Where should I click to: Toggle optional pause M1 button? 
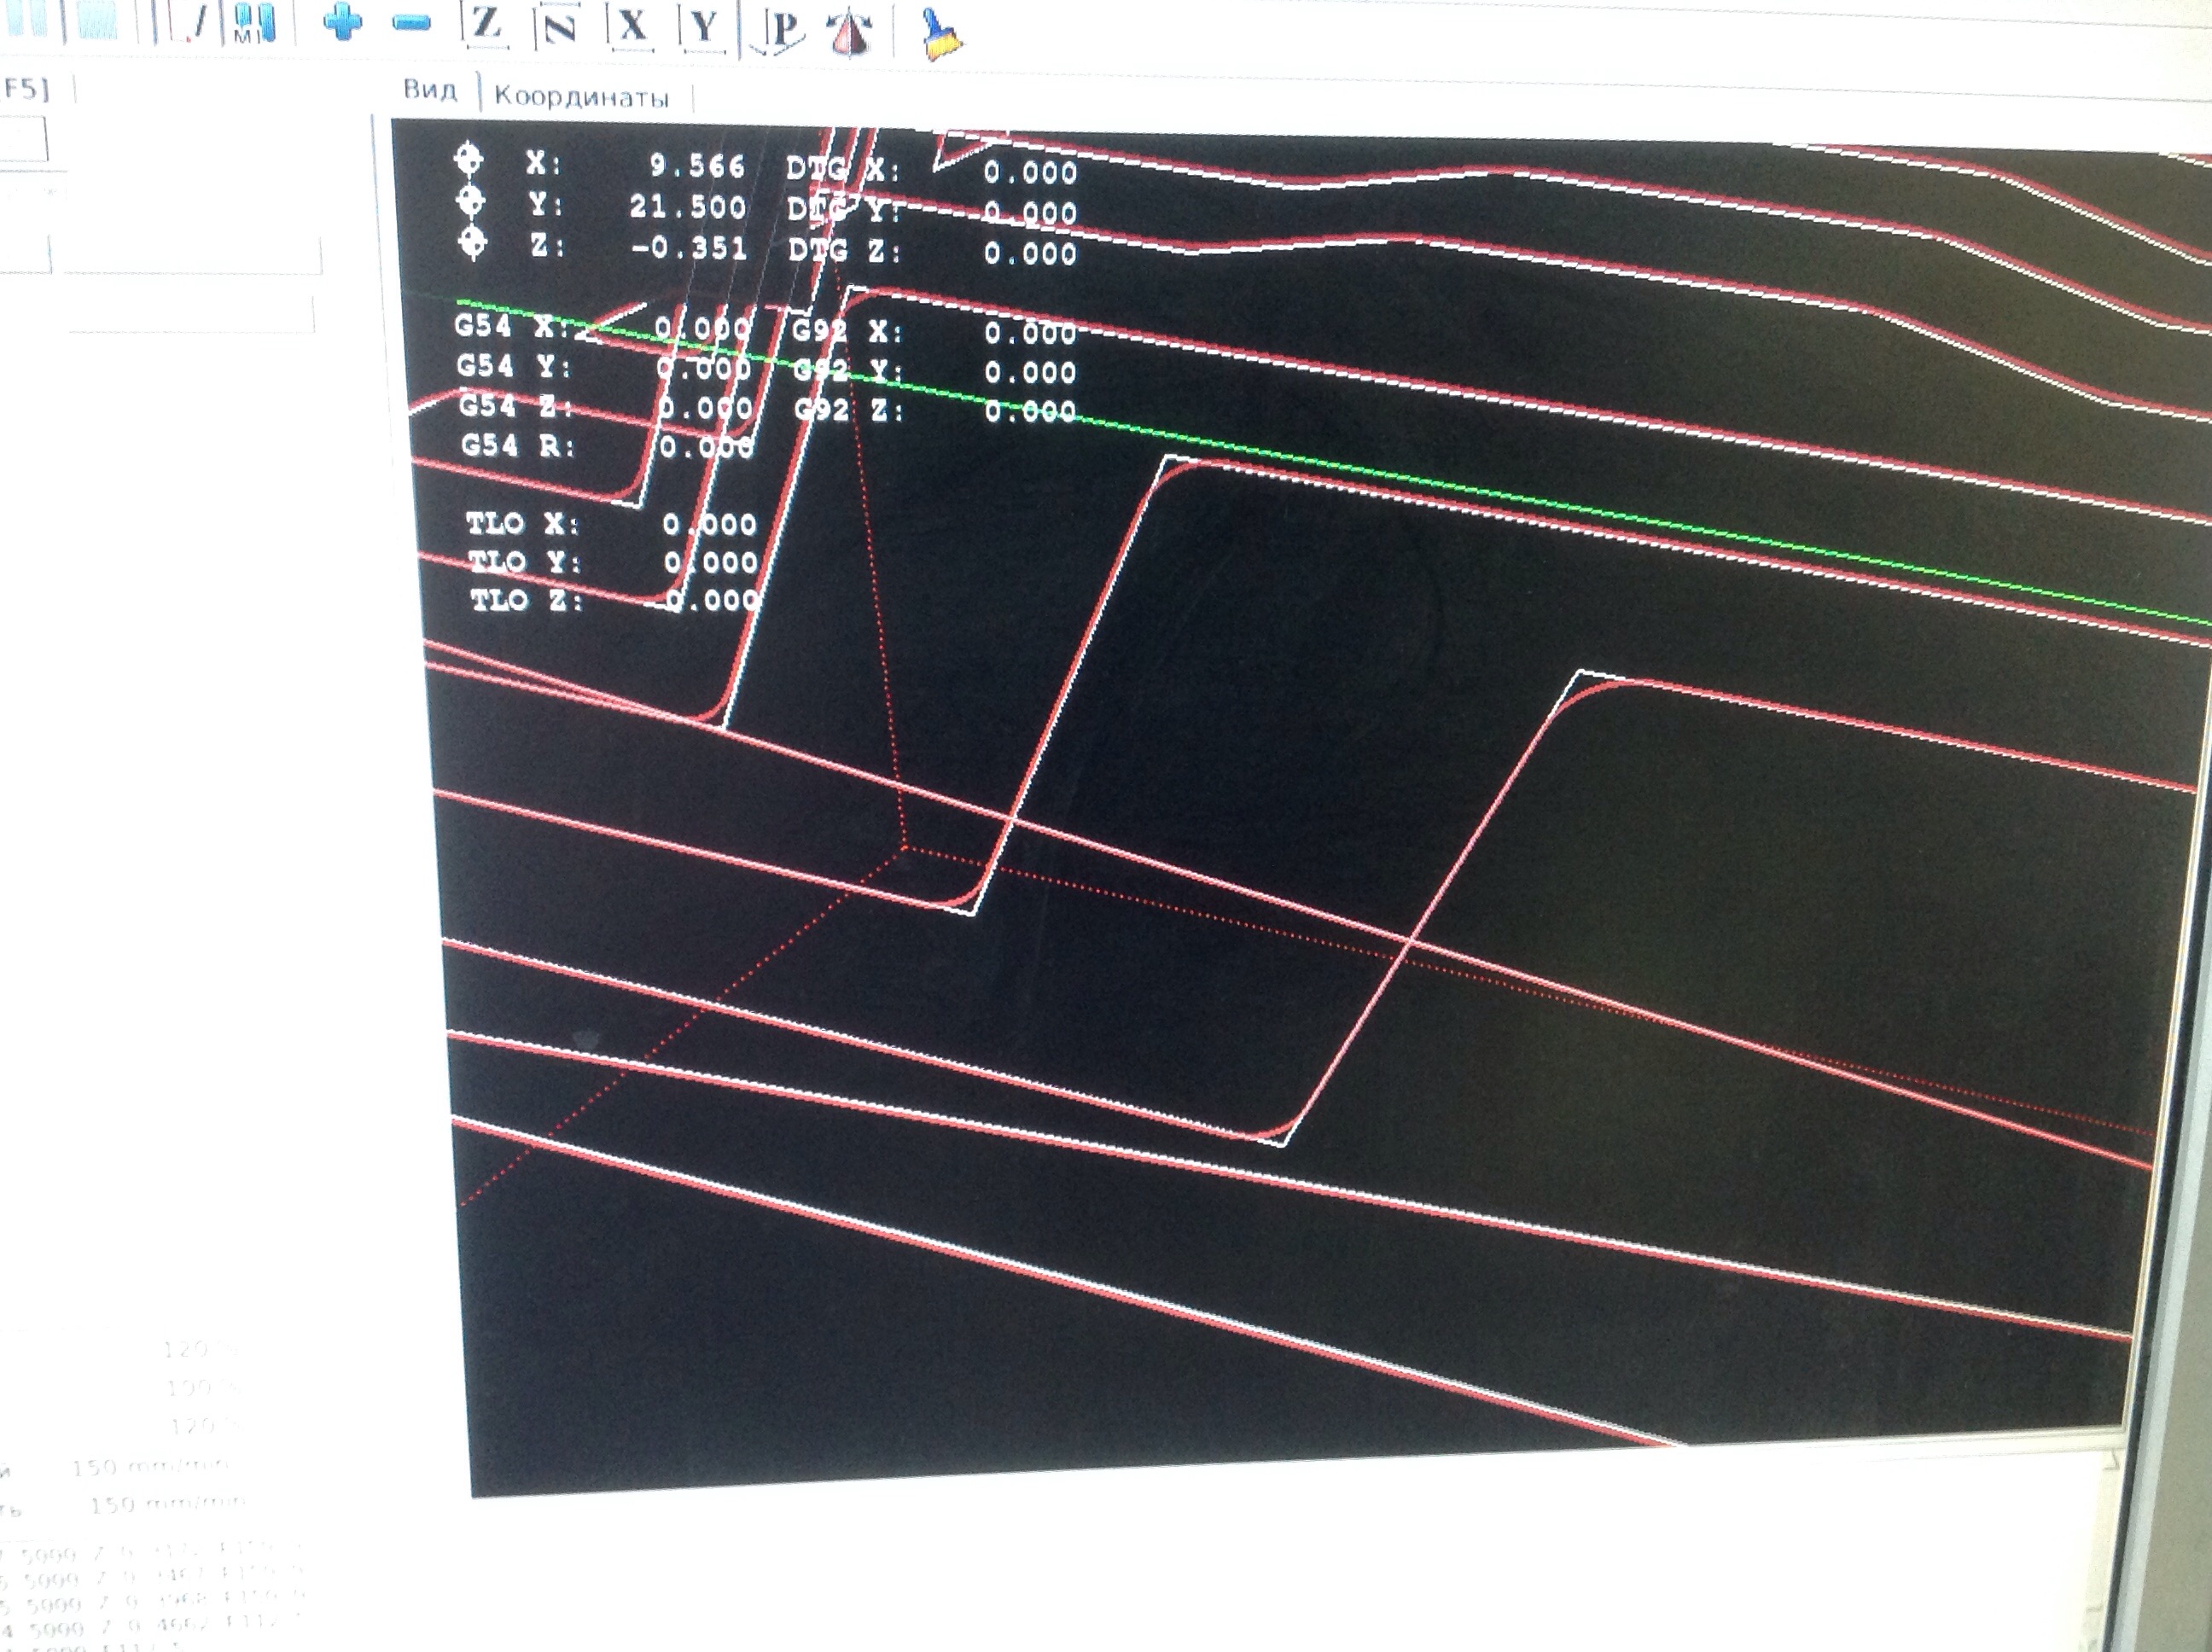(x=254, y=22)
